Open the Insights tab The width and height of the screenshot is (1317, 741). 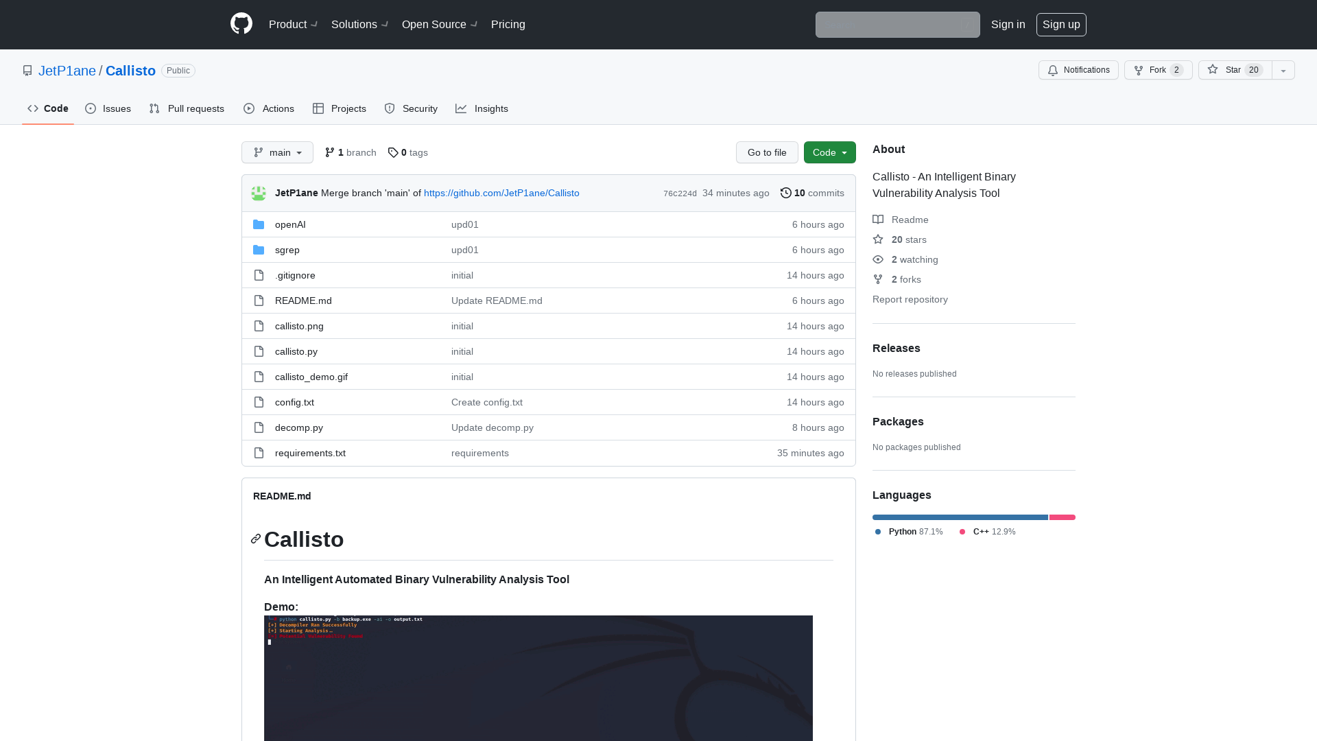tap(482, 108)
